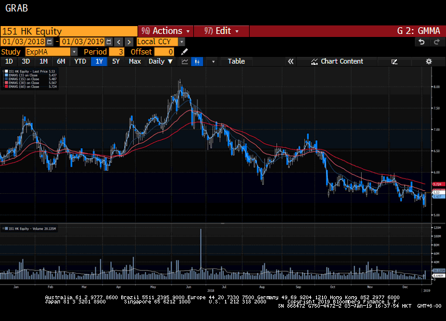The image size is (446, 321).
Task: Click the EMAVG (3) legend color box
Action: pyautogui.click(x=6, y=75)
